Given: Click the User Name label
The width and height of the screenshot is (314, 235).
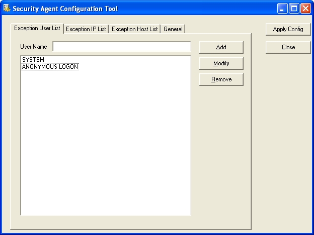Looking at the screenshot, I should (x=33, y=47).
